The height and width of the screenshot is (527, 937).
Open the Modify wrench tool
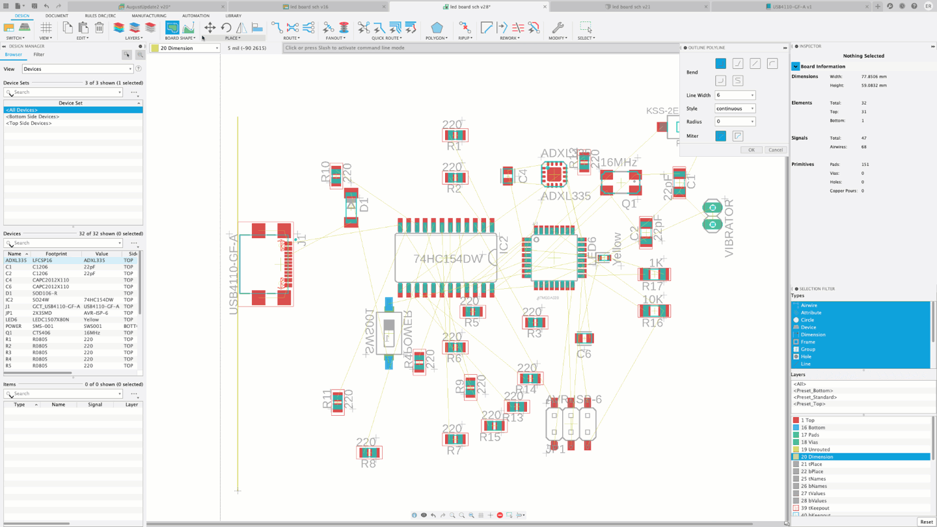pyautogui.click(x=558, y=28)
